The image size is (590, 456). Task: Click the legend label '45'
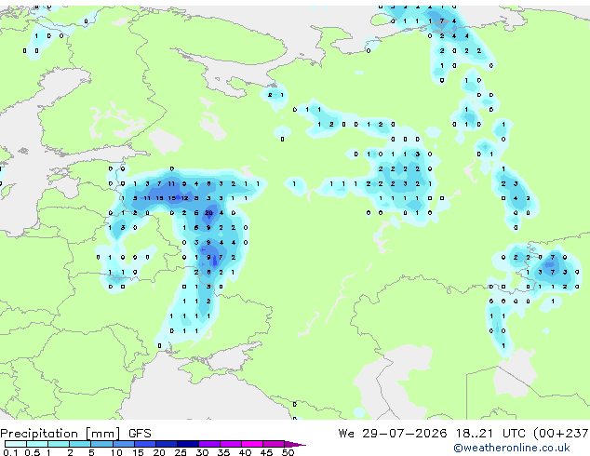coord(266,452)
